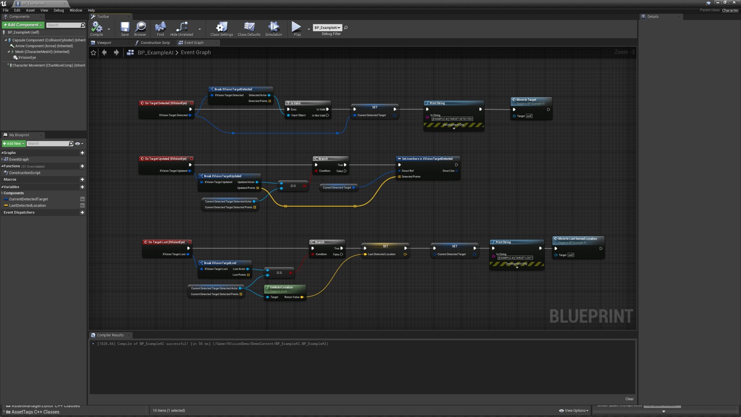Open Class Defaults from the toolbar

249,28
